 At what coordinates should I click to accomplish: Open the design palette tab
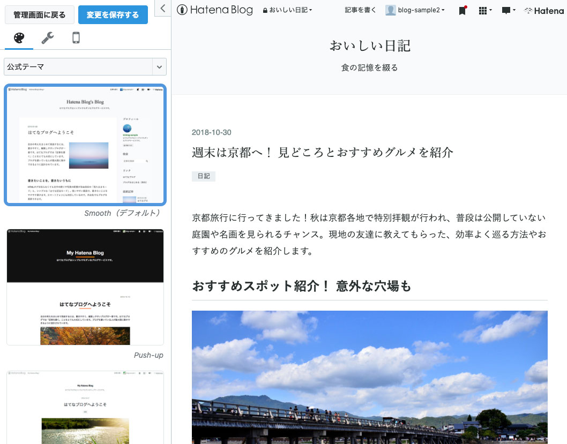(19, 37)
